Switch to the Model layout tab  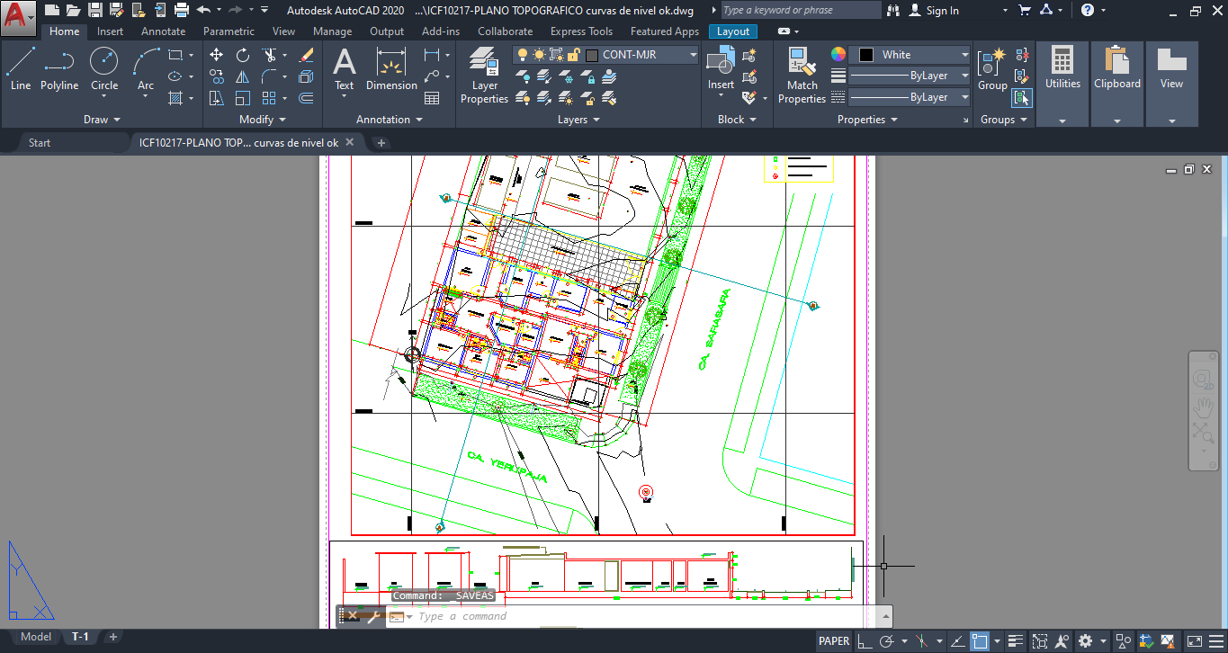pyautogui.click(x=36, y=637)
